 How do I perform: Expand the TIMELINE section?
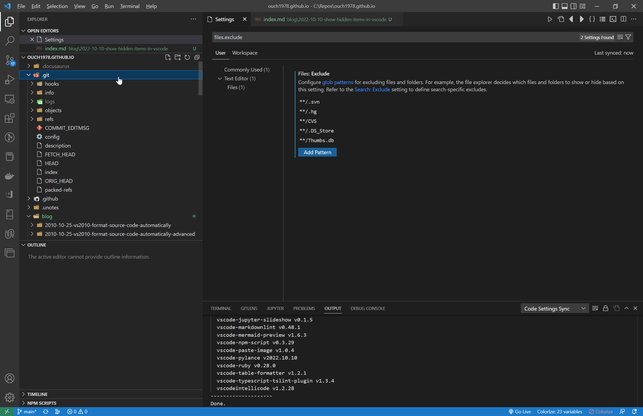pos(24,394)
